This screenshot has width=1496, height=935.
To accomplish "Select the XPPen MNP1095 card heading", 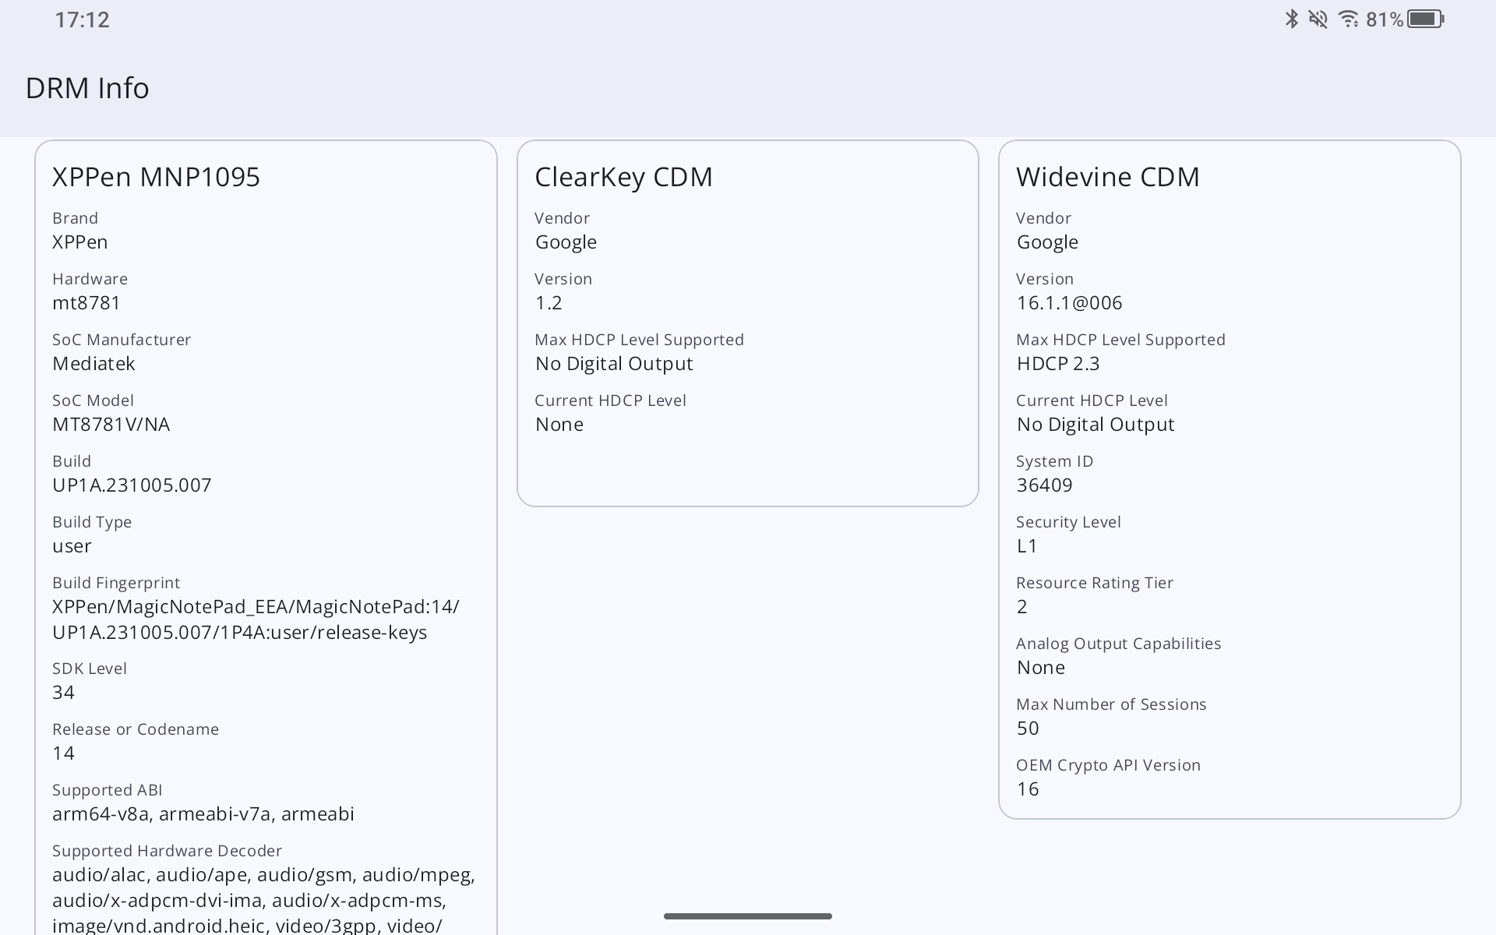I will pyautogui.click(x=156, y=177).
